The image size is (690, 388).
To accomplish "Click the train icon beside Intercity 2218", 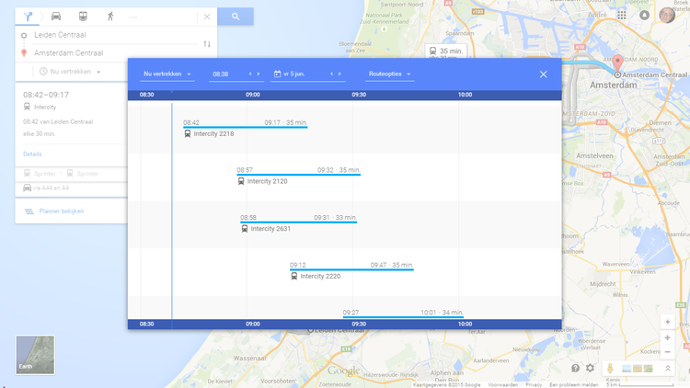I will click(188, 133).
